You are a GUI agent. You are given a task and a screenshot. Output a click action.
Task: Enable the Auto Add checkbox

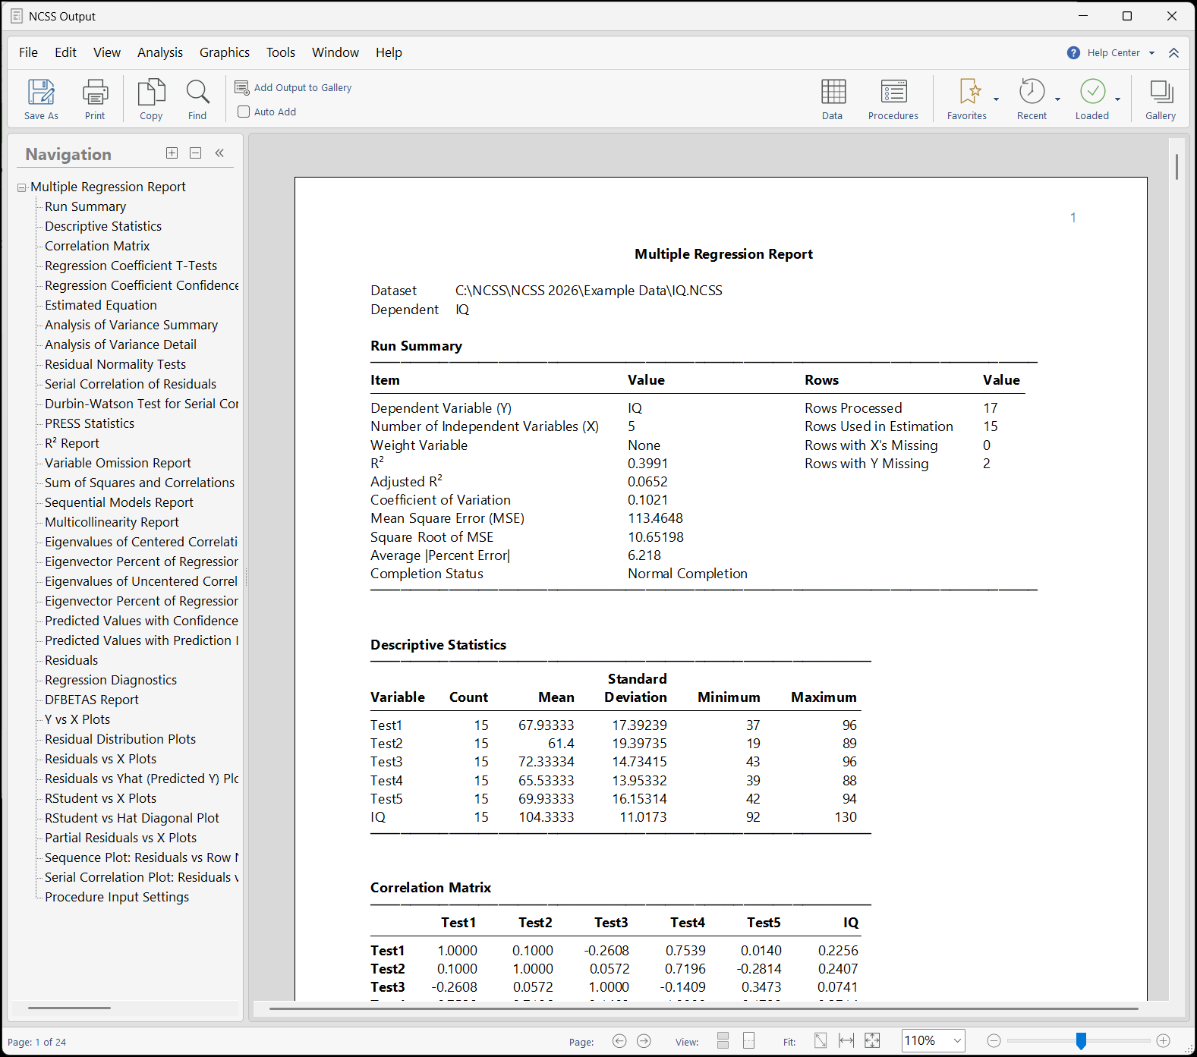click(x=244, y=112)
